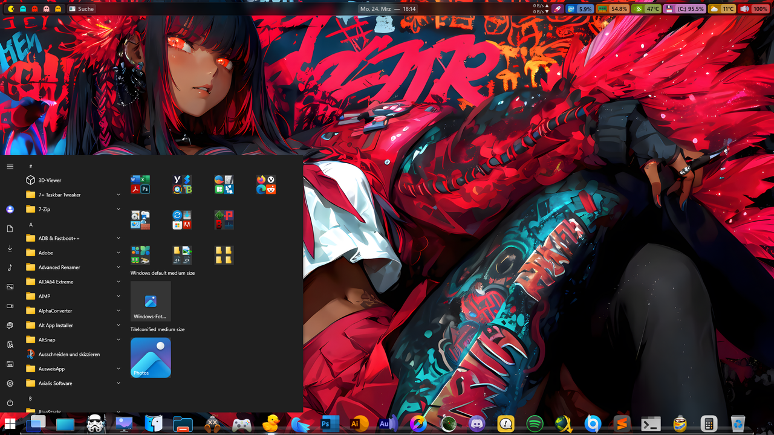This screenshot has height=435, width=774.
Task: Open the terminal icon in taskbar
Action: pos(651,424)
